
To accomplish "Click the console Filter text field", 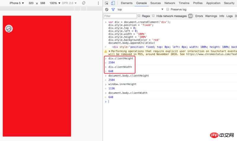I will tap(120, 16).
